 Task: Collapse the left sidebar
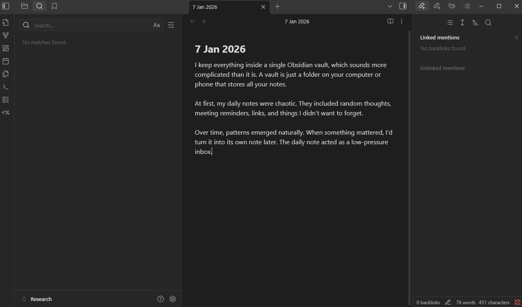tap(6, 6)
